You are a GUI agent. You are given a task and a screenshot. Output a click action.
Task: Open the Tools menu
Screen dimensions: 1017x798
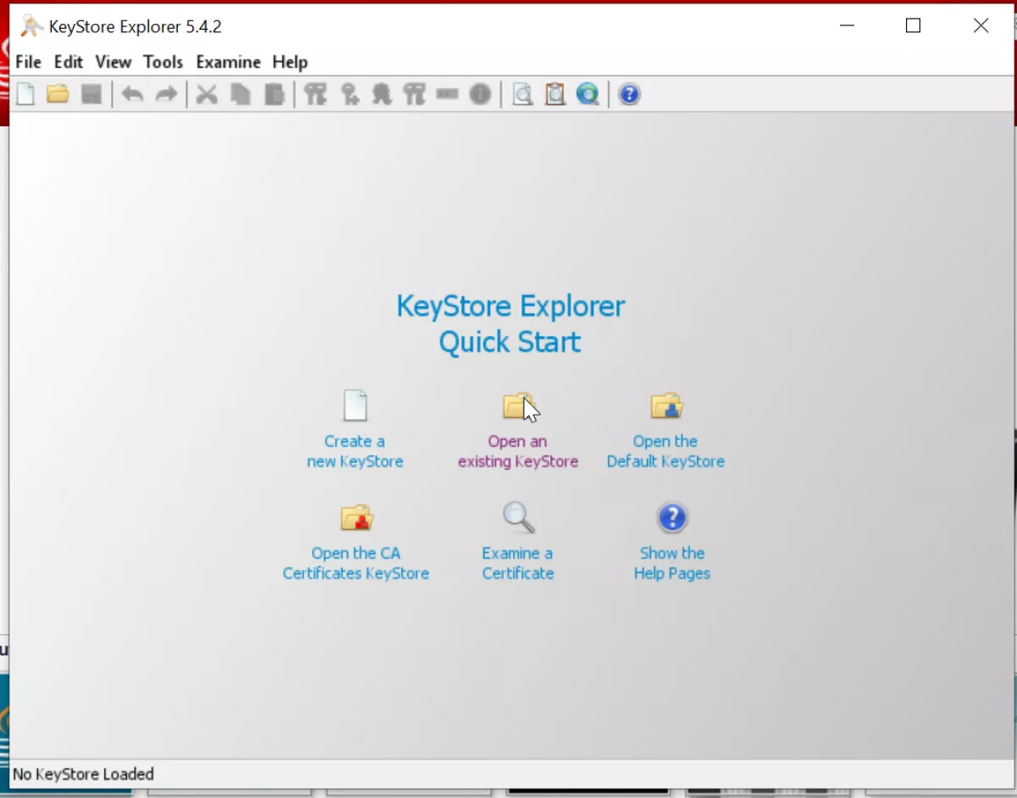163,62
